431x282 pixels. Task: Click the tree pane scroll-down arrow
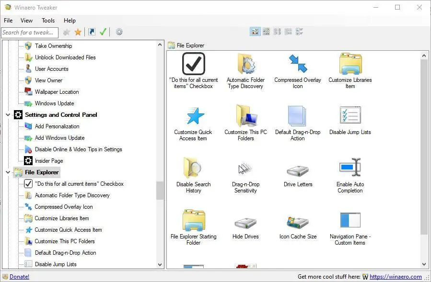[160, 265]
